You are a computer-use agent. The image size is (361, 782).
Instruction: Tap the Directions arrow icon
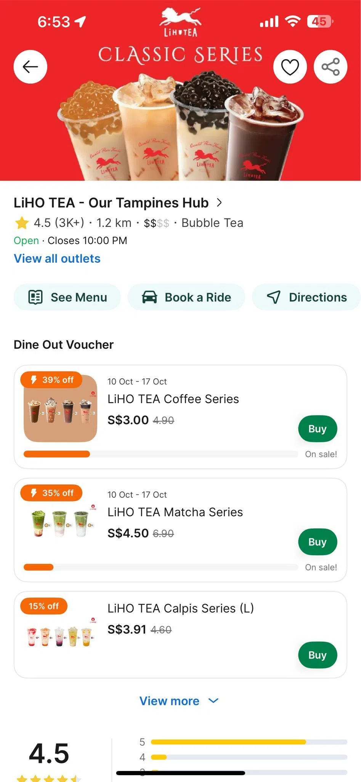pos(274,297)
